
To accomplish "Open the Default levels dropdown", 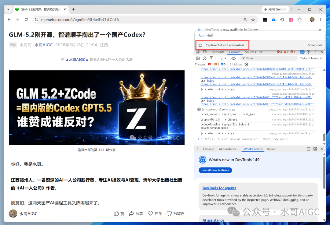I will click(311, 58).
